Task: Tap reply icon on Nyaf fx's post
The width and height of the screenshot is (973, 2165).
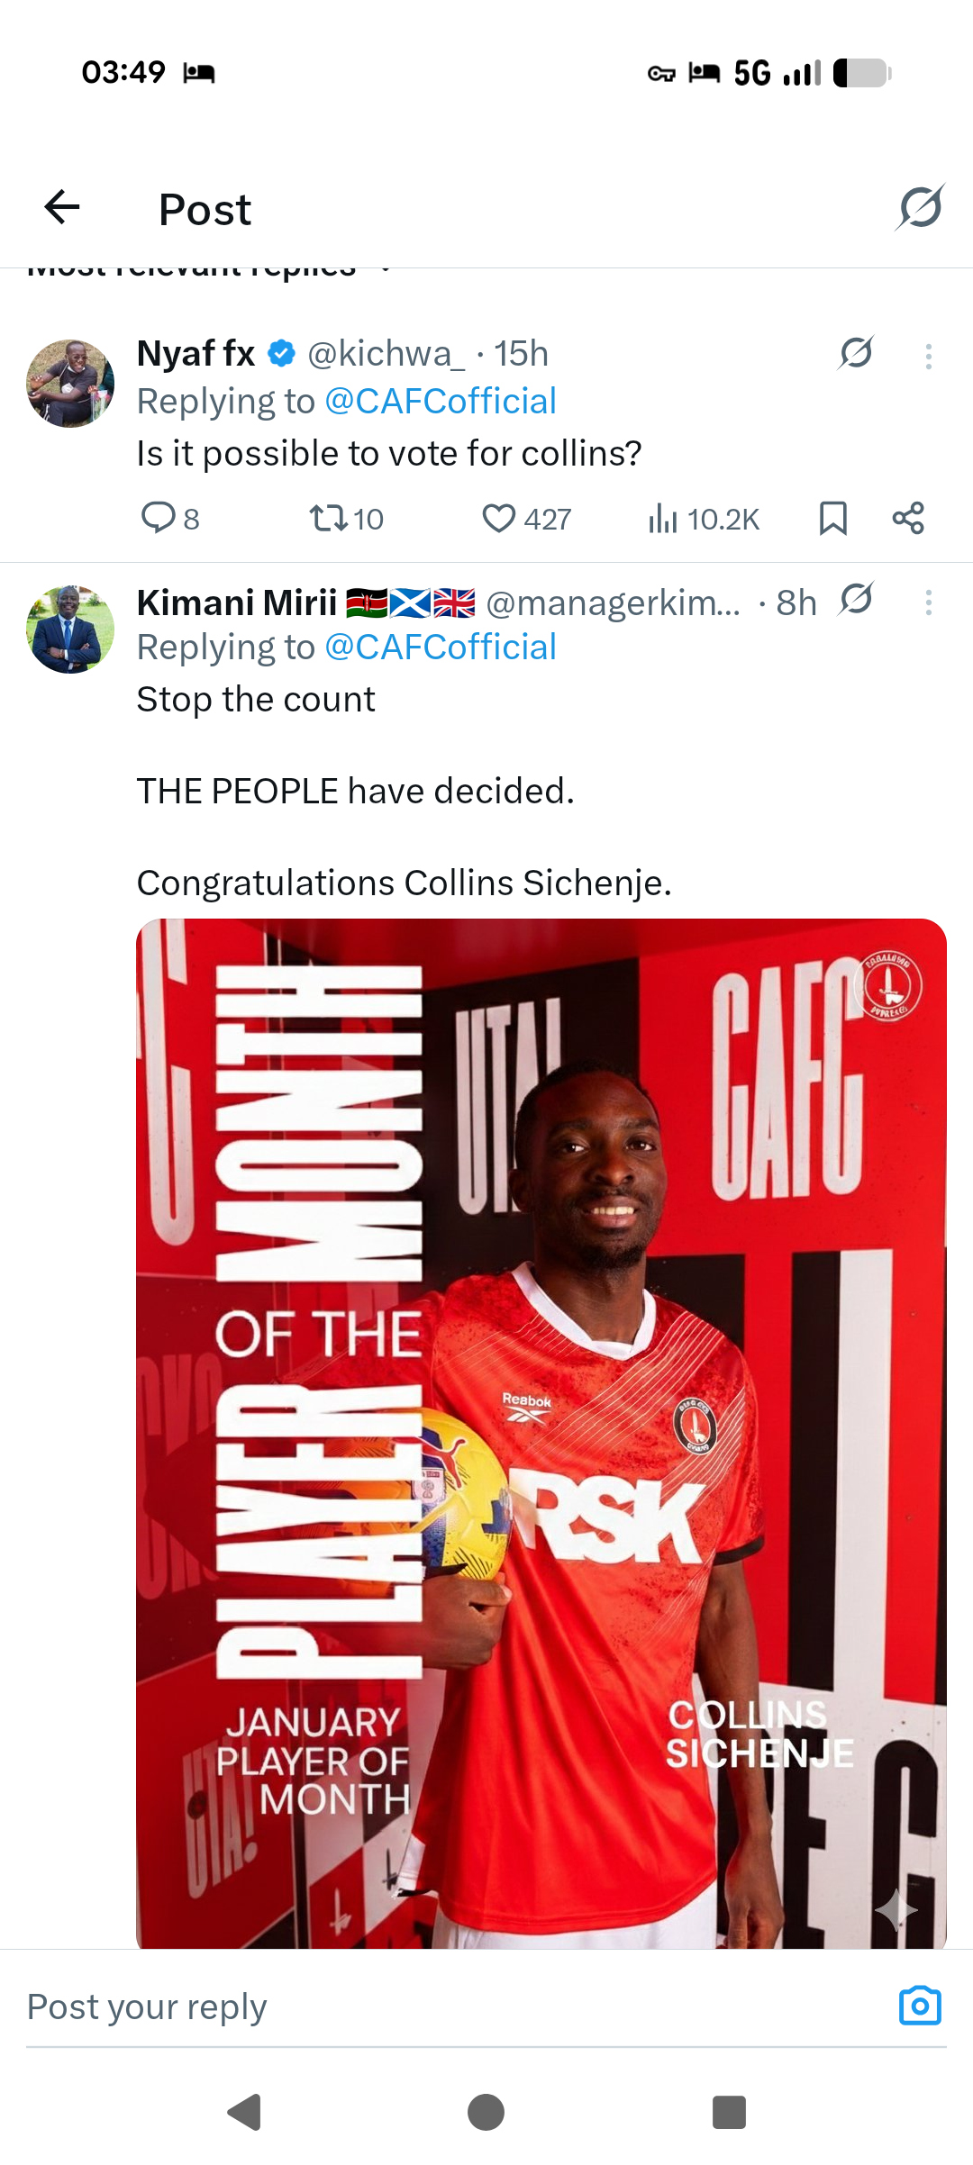Action: (159, 518)
